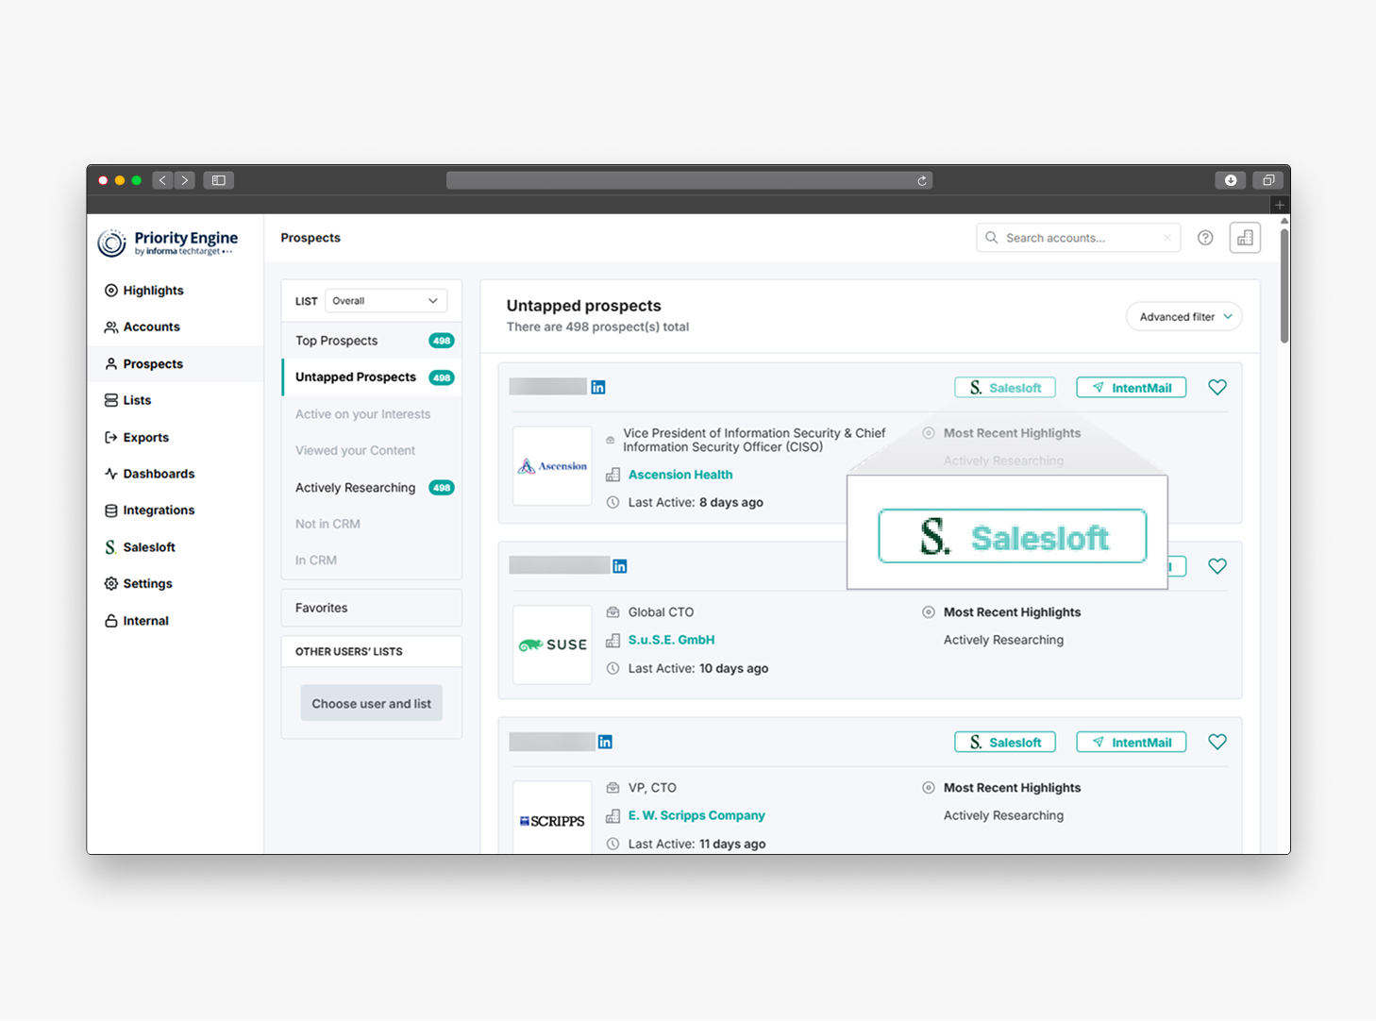Open LinkedIn profile of SUSE prospect

click(620, 566)
